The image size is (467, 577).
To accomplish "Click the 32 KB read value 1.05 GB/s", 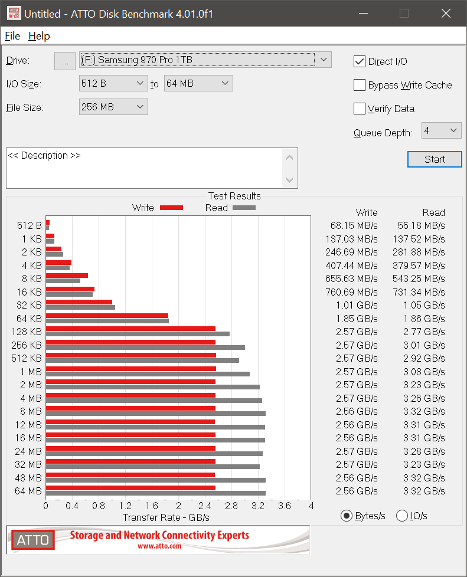I will [x=424, y=305].
